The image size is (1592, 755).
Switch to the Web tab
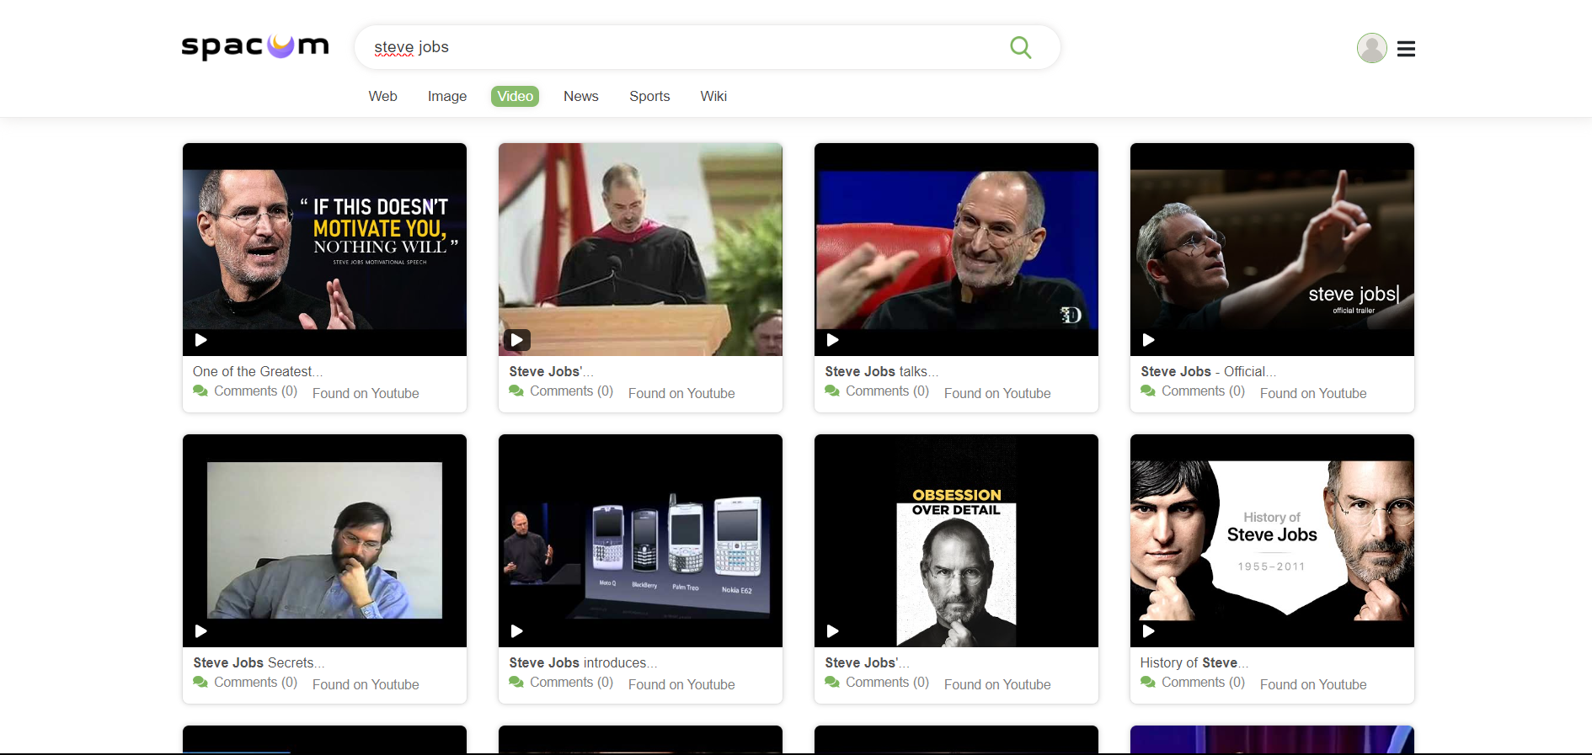pos(382,96)
